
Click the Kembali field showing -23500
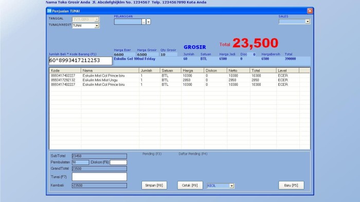point(99,186)
